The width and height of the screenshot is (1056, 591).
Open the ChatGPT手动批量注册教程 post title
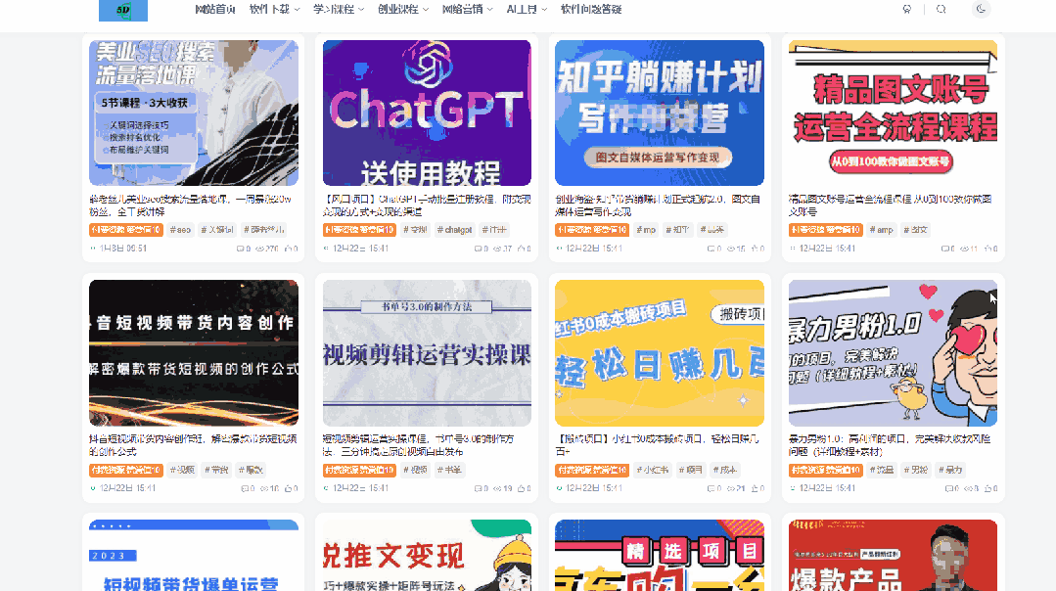(427, 205)
